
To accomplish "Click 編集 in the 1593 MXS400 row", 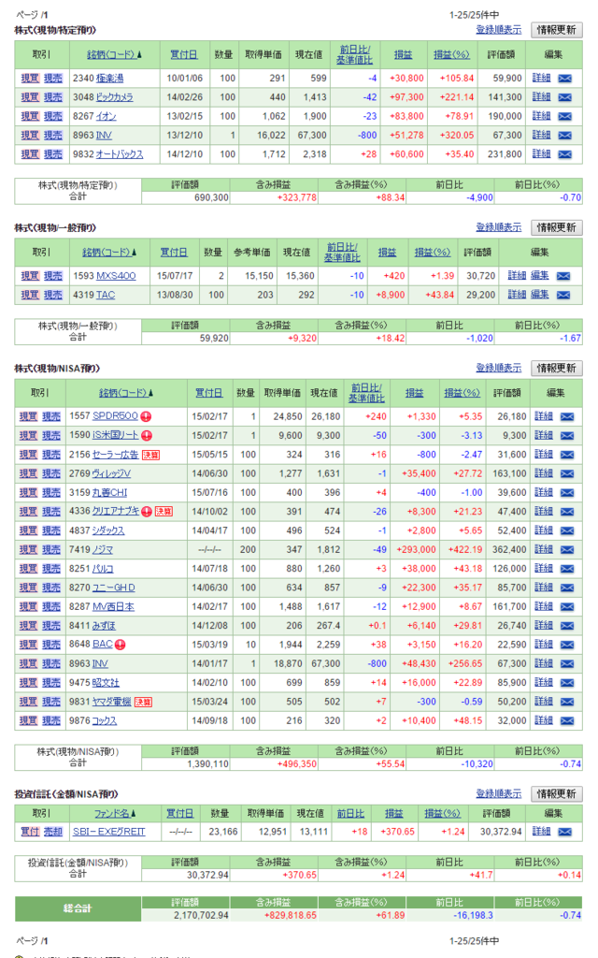I will coord(539,276).
